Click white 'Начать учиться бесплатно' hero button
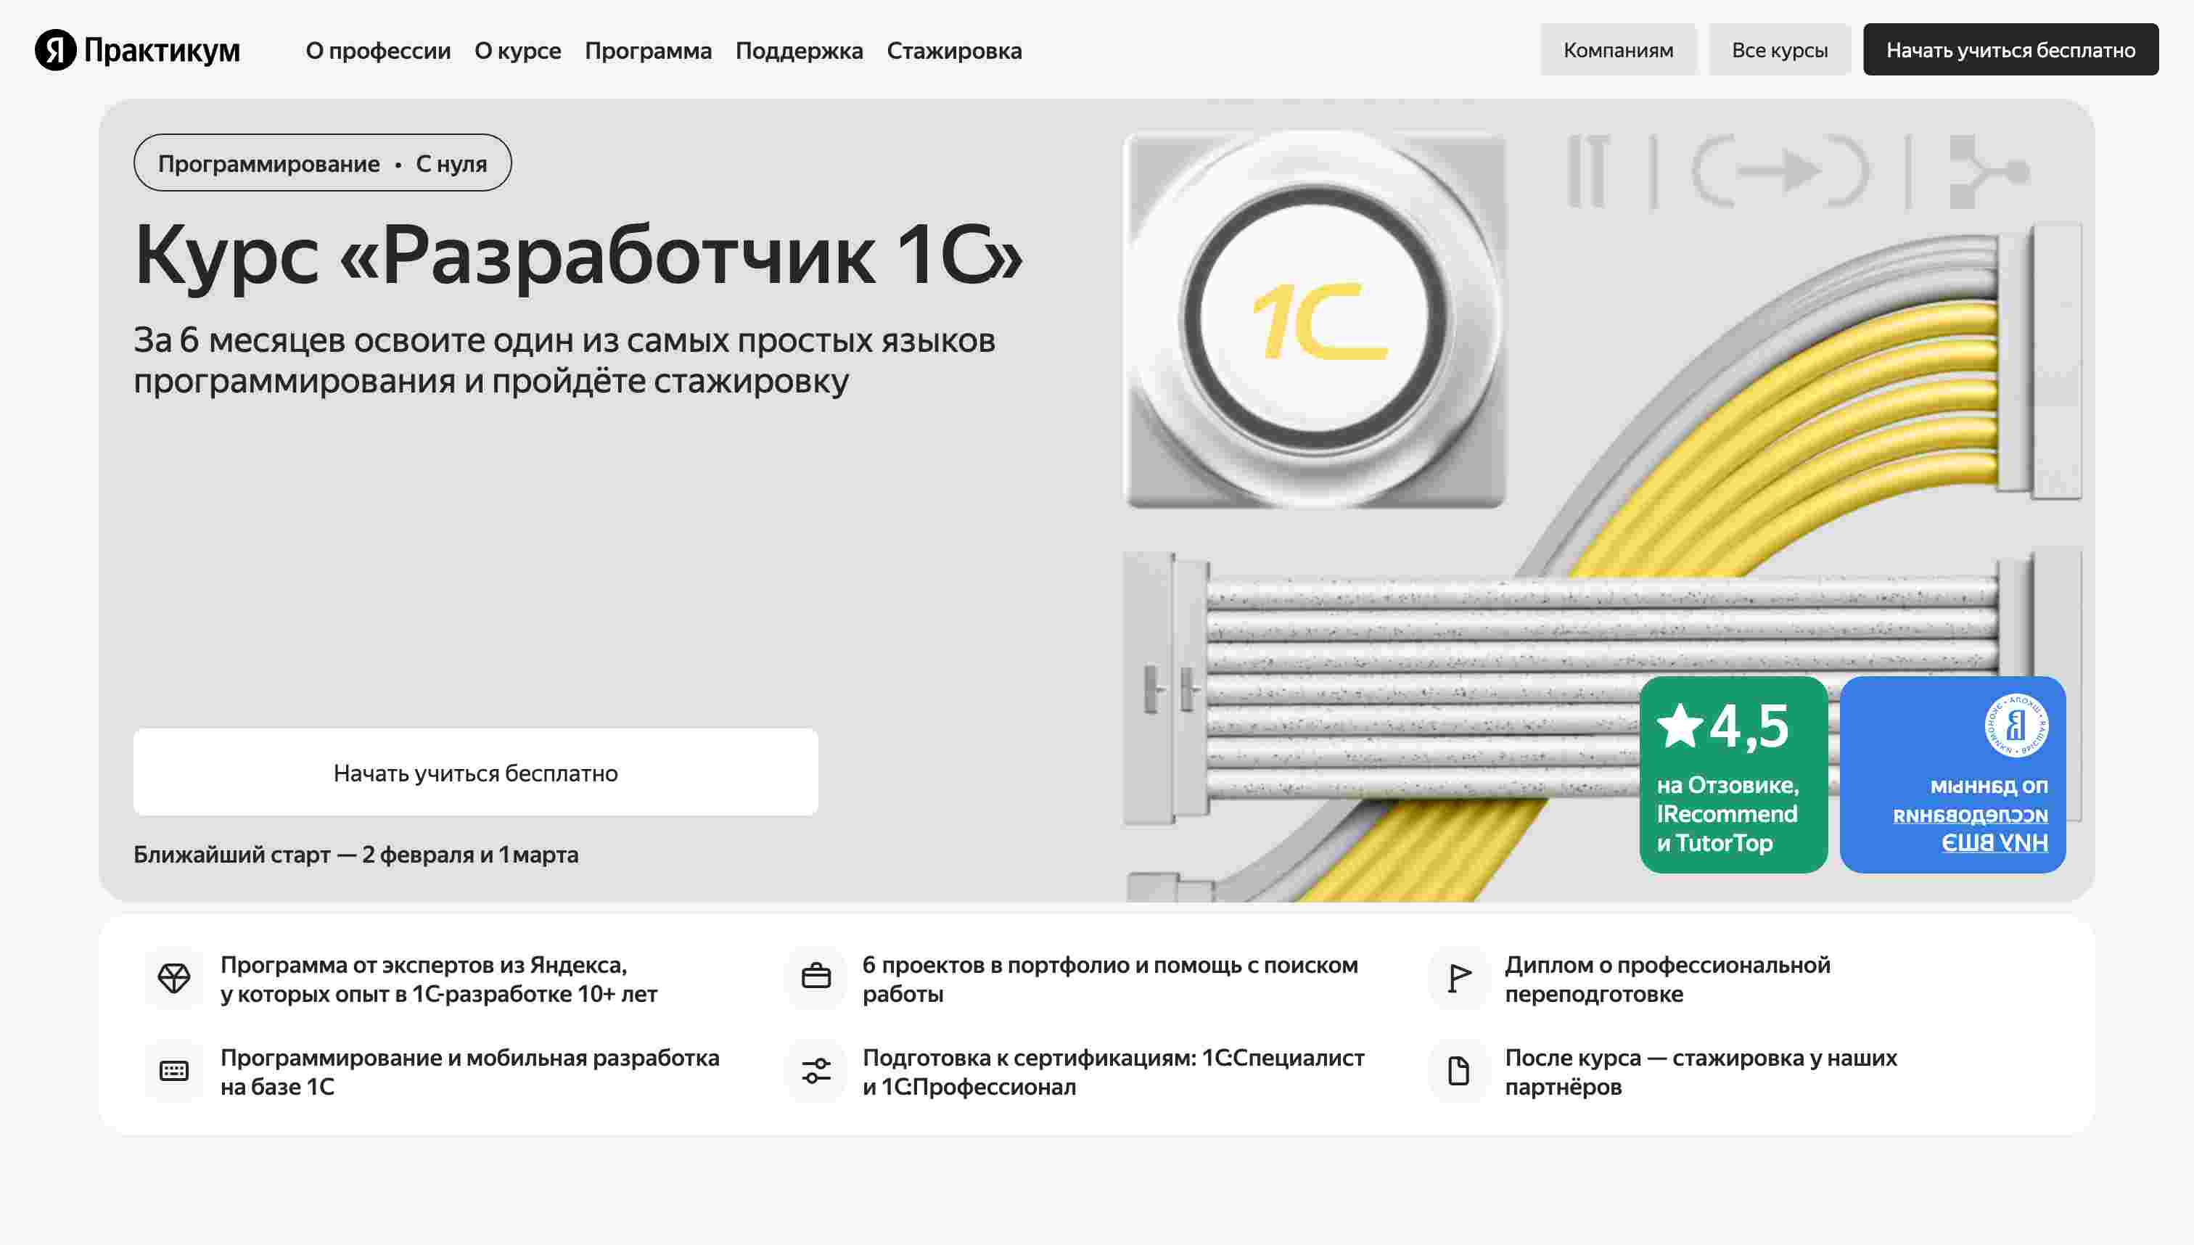The image size is (2194, 1245). click(x=475, y=772)
